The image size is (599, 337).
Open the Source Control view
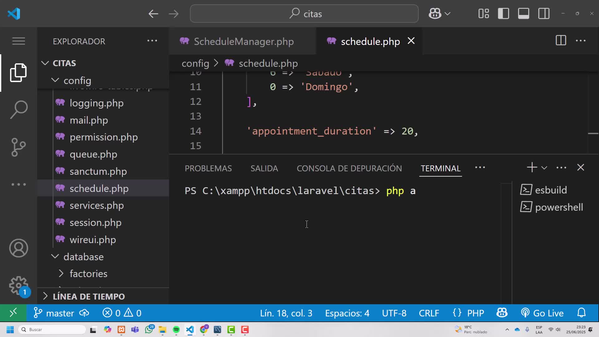click(x=19, y=147)
